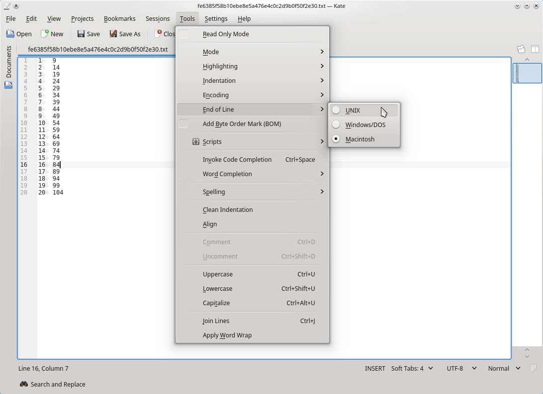Image resolution: width=543 pixels, height=394 pixels.
Task: Select Windows/DOS end of line
Action: (364, 125)
